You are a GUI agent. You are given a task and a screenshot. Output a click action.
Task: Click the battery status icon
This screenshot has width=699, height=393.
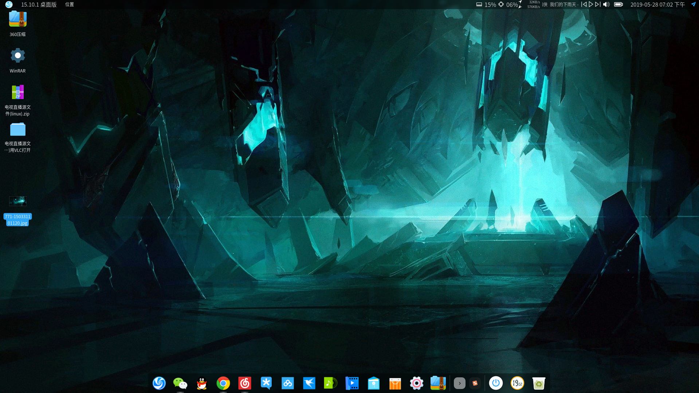[x=619, y=4]
